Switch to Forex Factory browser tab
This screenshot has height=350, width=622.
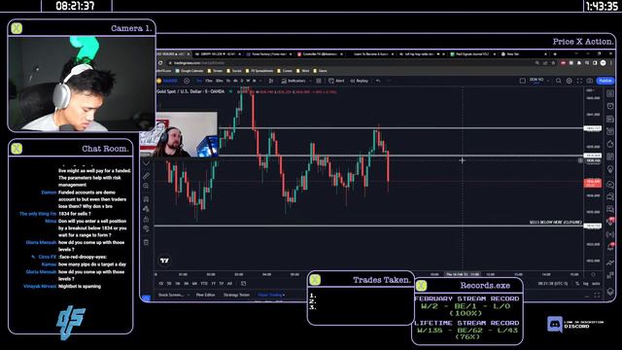coord(268,54)
